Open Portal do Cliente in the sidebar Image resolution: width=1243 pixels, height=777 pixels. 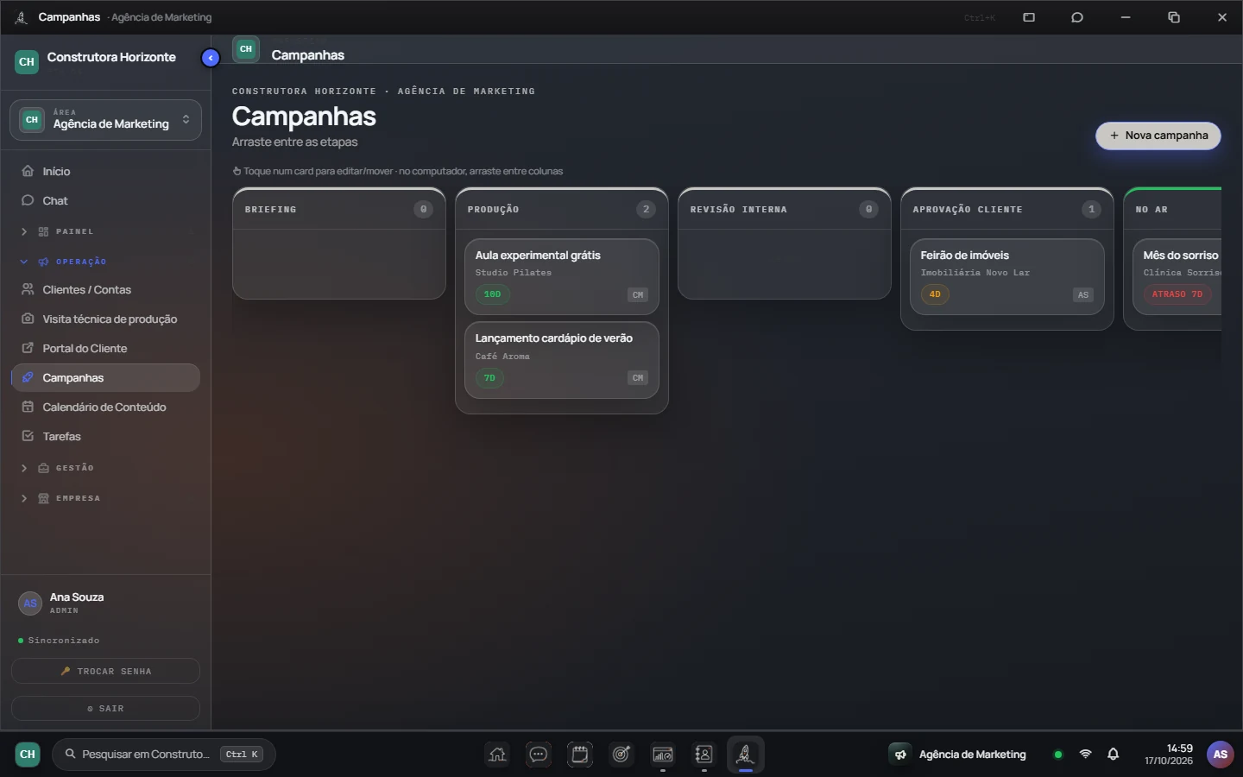click(x=105, y=349)
